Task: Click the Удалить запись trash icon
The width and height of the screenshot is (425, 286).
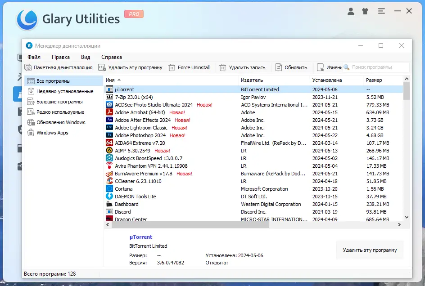Action: pyautogui.click(x=222, y=67)
